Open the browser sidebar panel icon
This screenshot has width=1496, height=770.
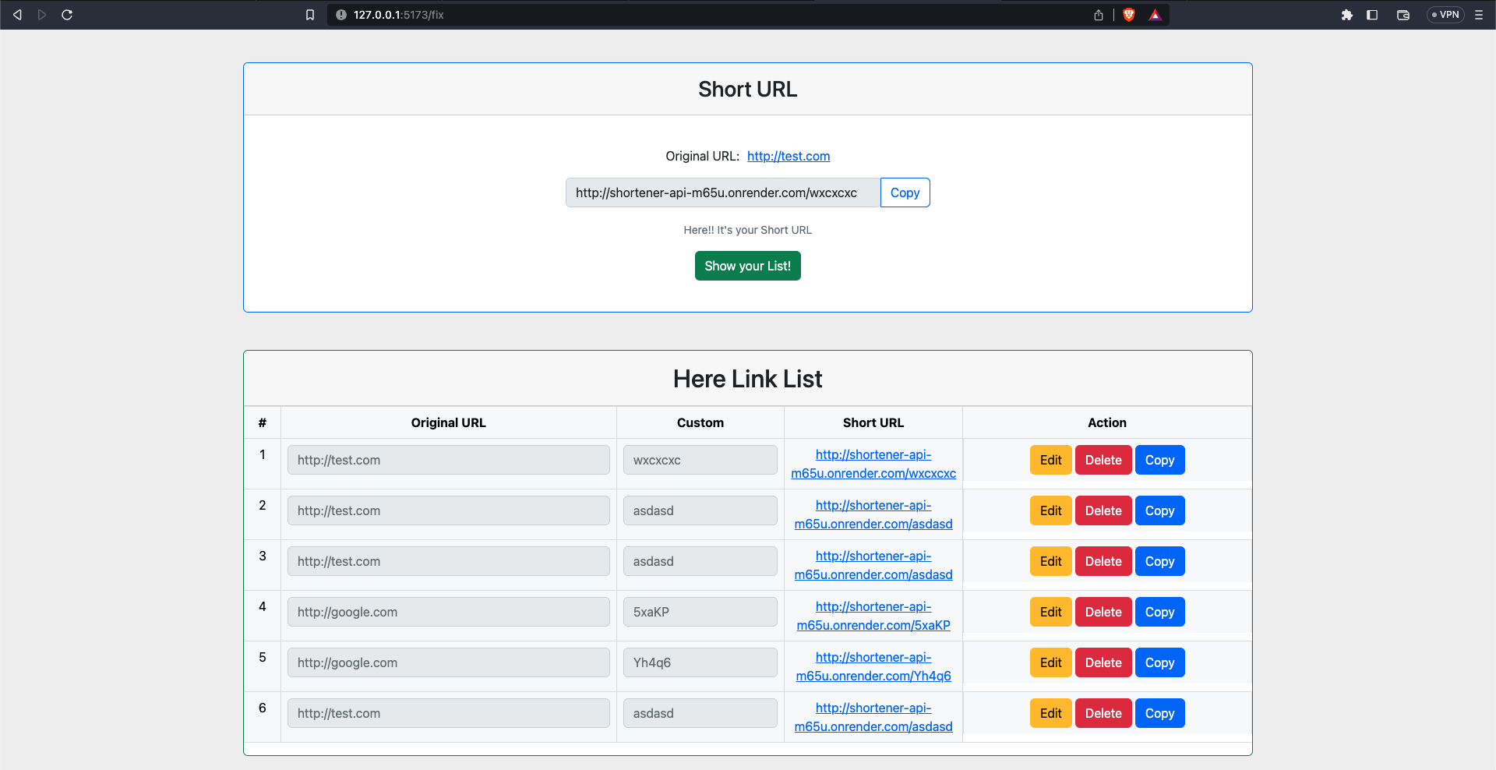pyautogui.click(x=1372, y=15)
